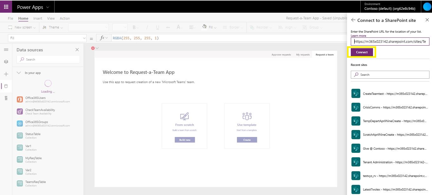Select the CheckTeamAvailability flow
Screen dimensions: 432x195
pyautogui.click(x=48, y=112)
